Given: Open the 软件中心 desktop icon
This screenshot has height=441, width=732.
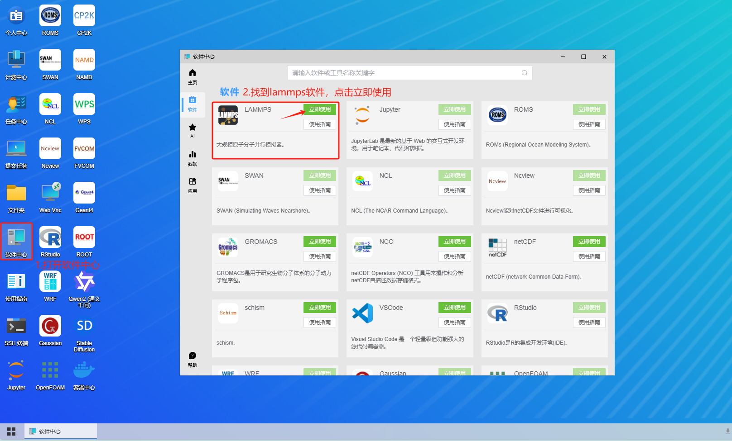Looking at the screenshot, I should [16, 242].
